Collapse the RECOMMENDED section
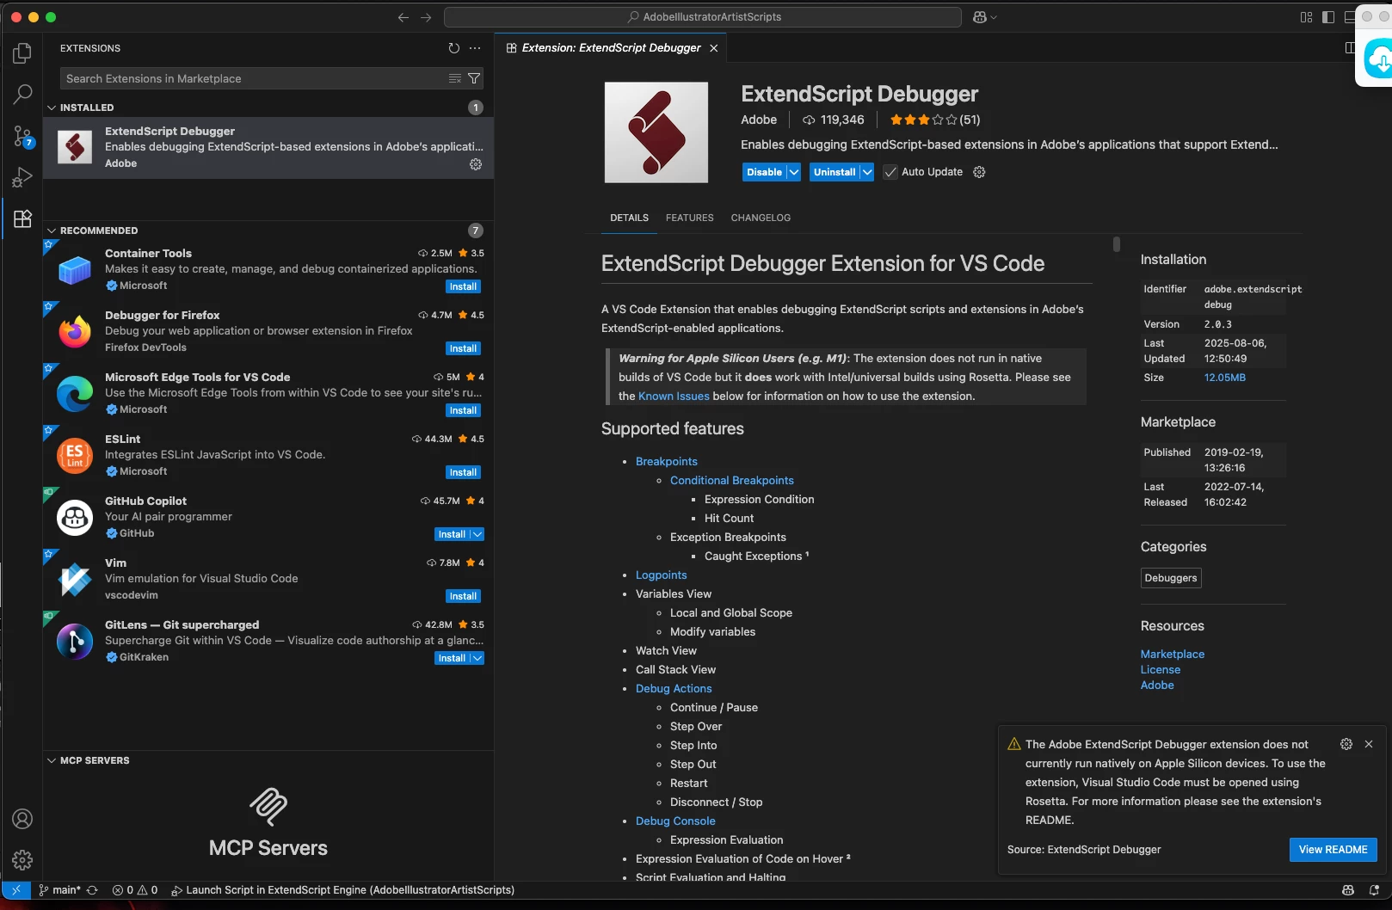 click(x=52, y=231)
